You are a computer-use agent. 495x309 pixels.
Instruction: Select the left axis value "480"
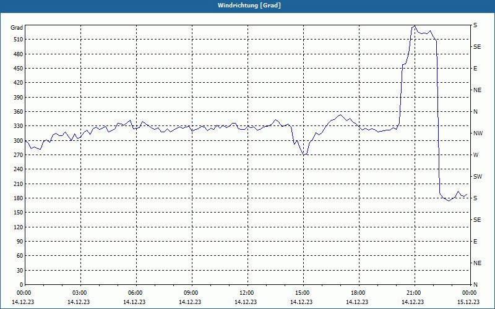19,54
